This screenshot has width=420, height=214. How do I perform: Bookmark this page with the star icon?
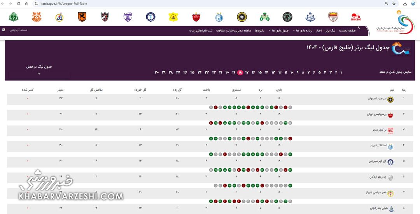coord(394,4)
